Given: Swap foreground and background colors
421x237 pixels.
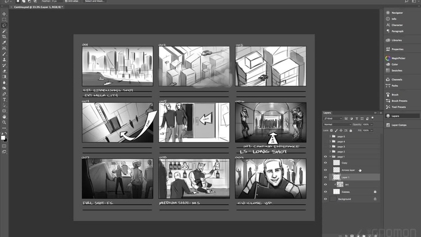Looking at the screenshot, I should tap(6, 133).
